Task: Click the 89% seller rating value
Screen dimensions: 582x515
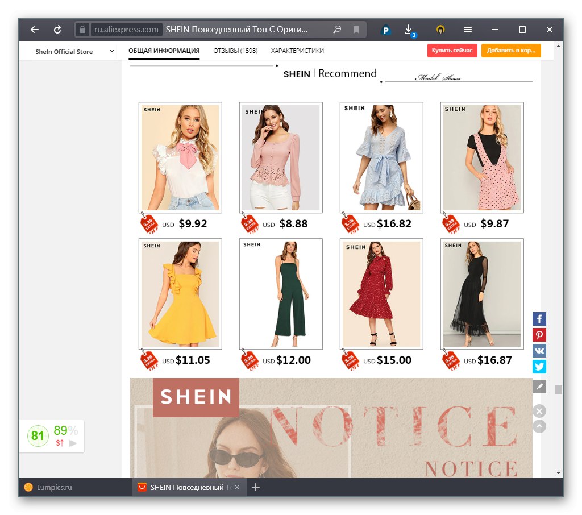Action: click(66, 430)
